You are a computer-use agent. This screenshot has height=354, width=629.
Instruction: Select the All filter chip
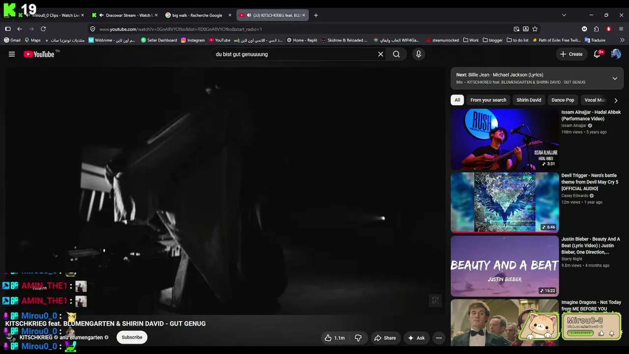pos(457,100)
